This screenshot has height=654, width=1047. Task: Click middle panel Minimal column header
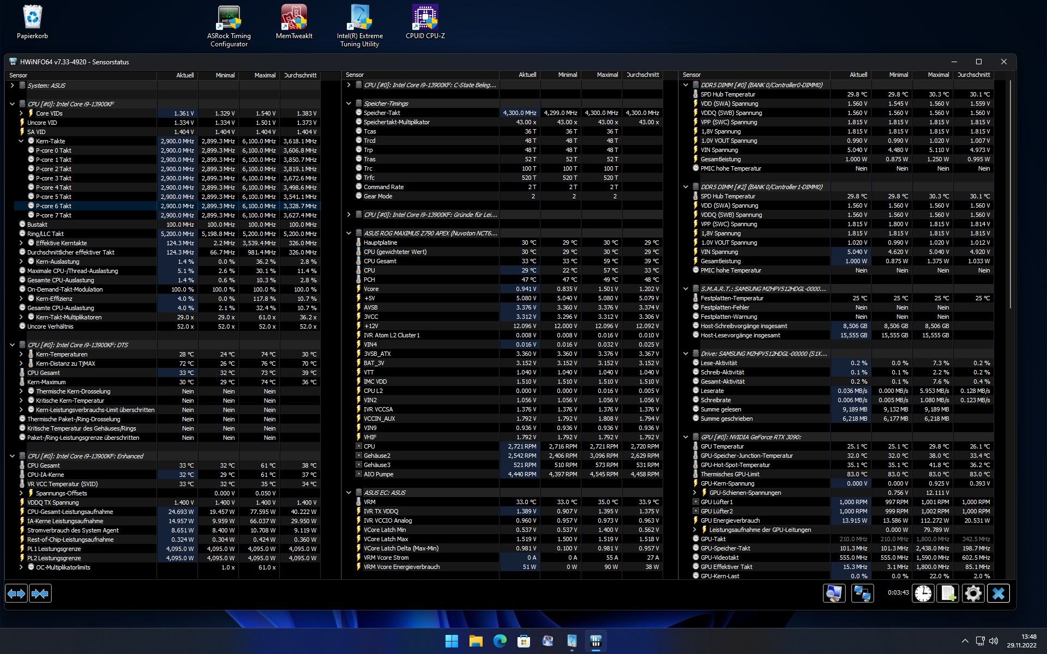561,75
